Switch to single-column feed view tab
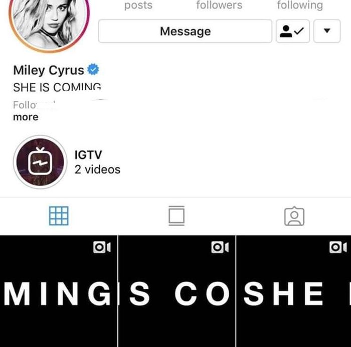 [177, 216]
